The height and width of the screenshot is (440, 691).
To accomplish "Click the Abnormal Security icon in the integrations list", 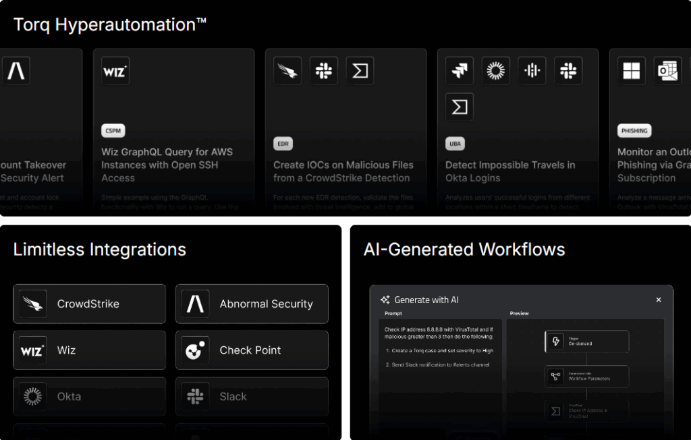I will click(195, 304).
